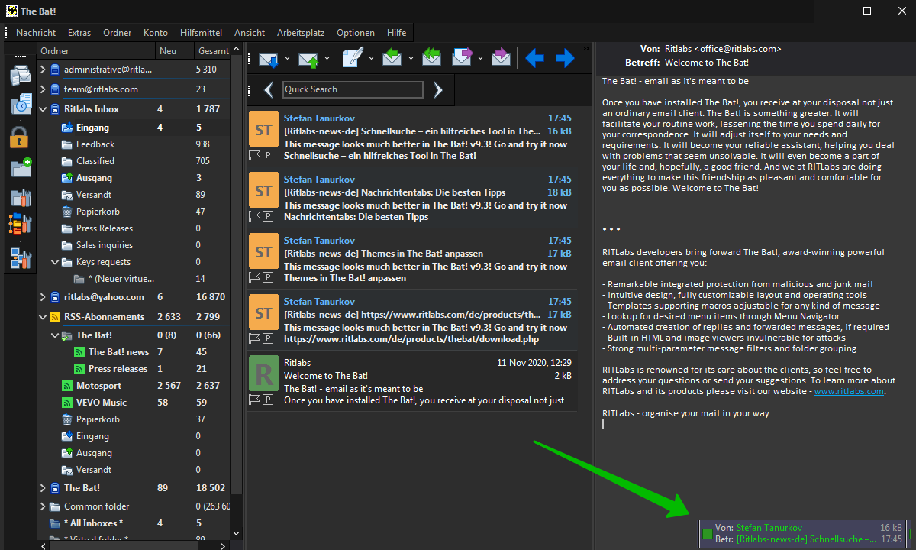The height and width of the screenshot is (550, 916).
Task: Collapse the RSS-Abonnements tree node
Action: pyautogui.click(x=43, y=317)
